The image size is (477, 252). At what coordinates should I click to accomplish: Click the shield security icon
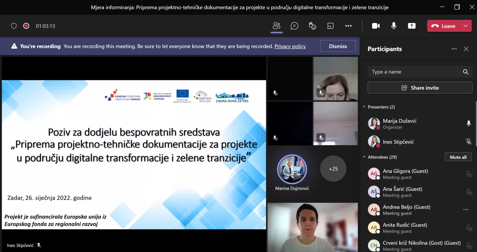click(x=14, y=26)
